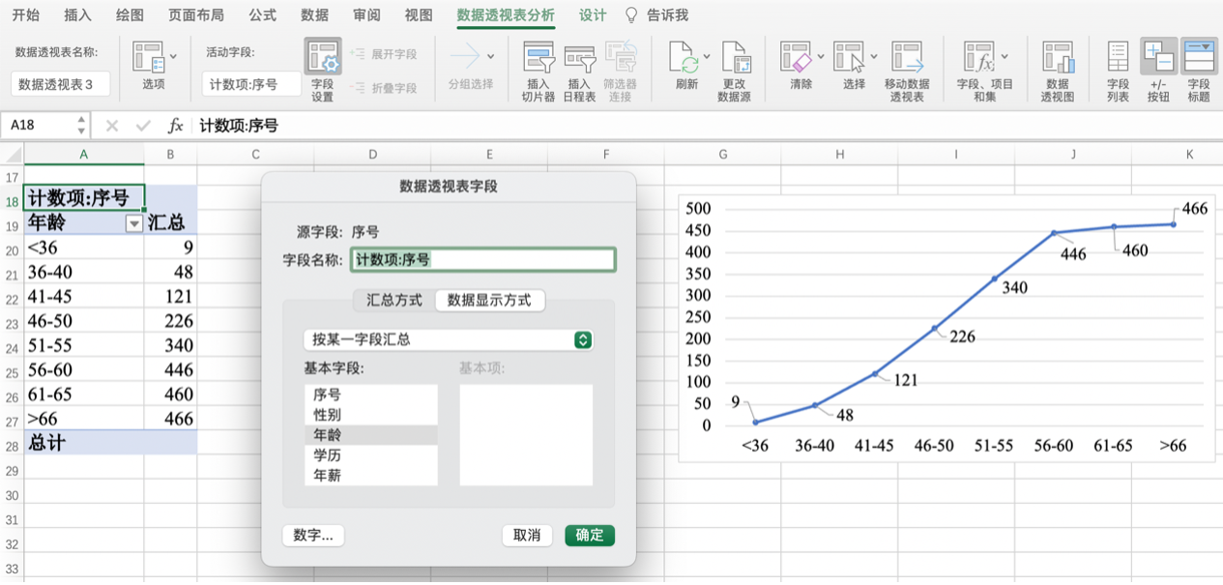1223x585 pixels.
Task: Click the 移动数据透视表 icon
Action: pos(907,59)
